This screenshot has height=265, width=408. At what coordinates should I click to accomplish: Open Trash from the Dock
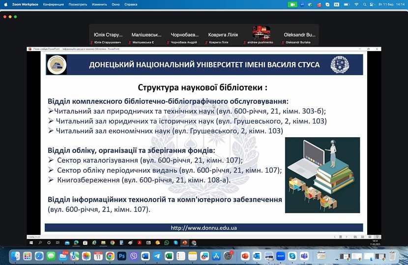tap(392, 257)
